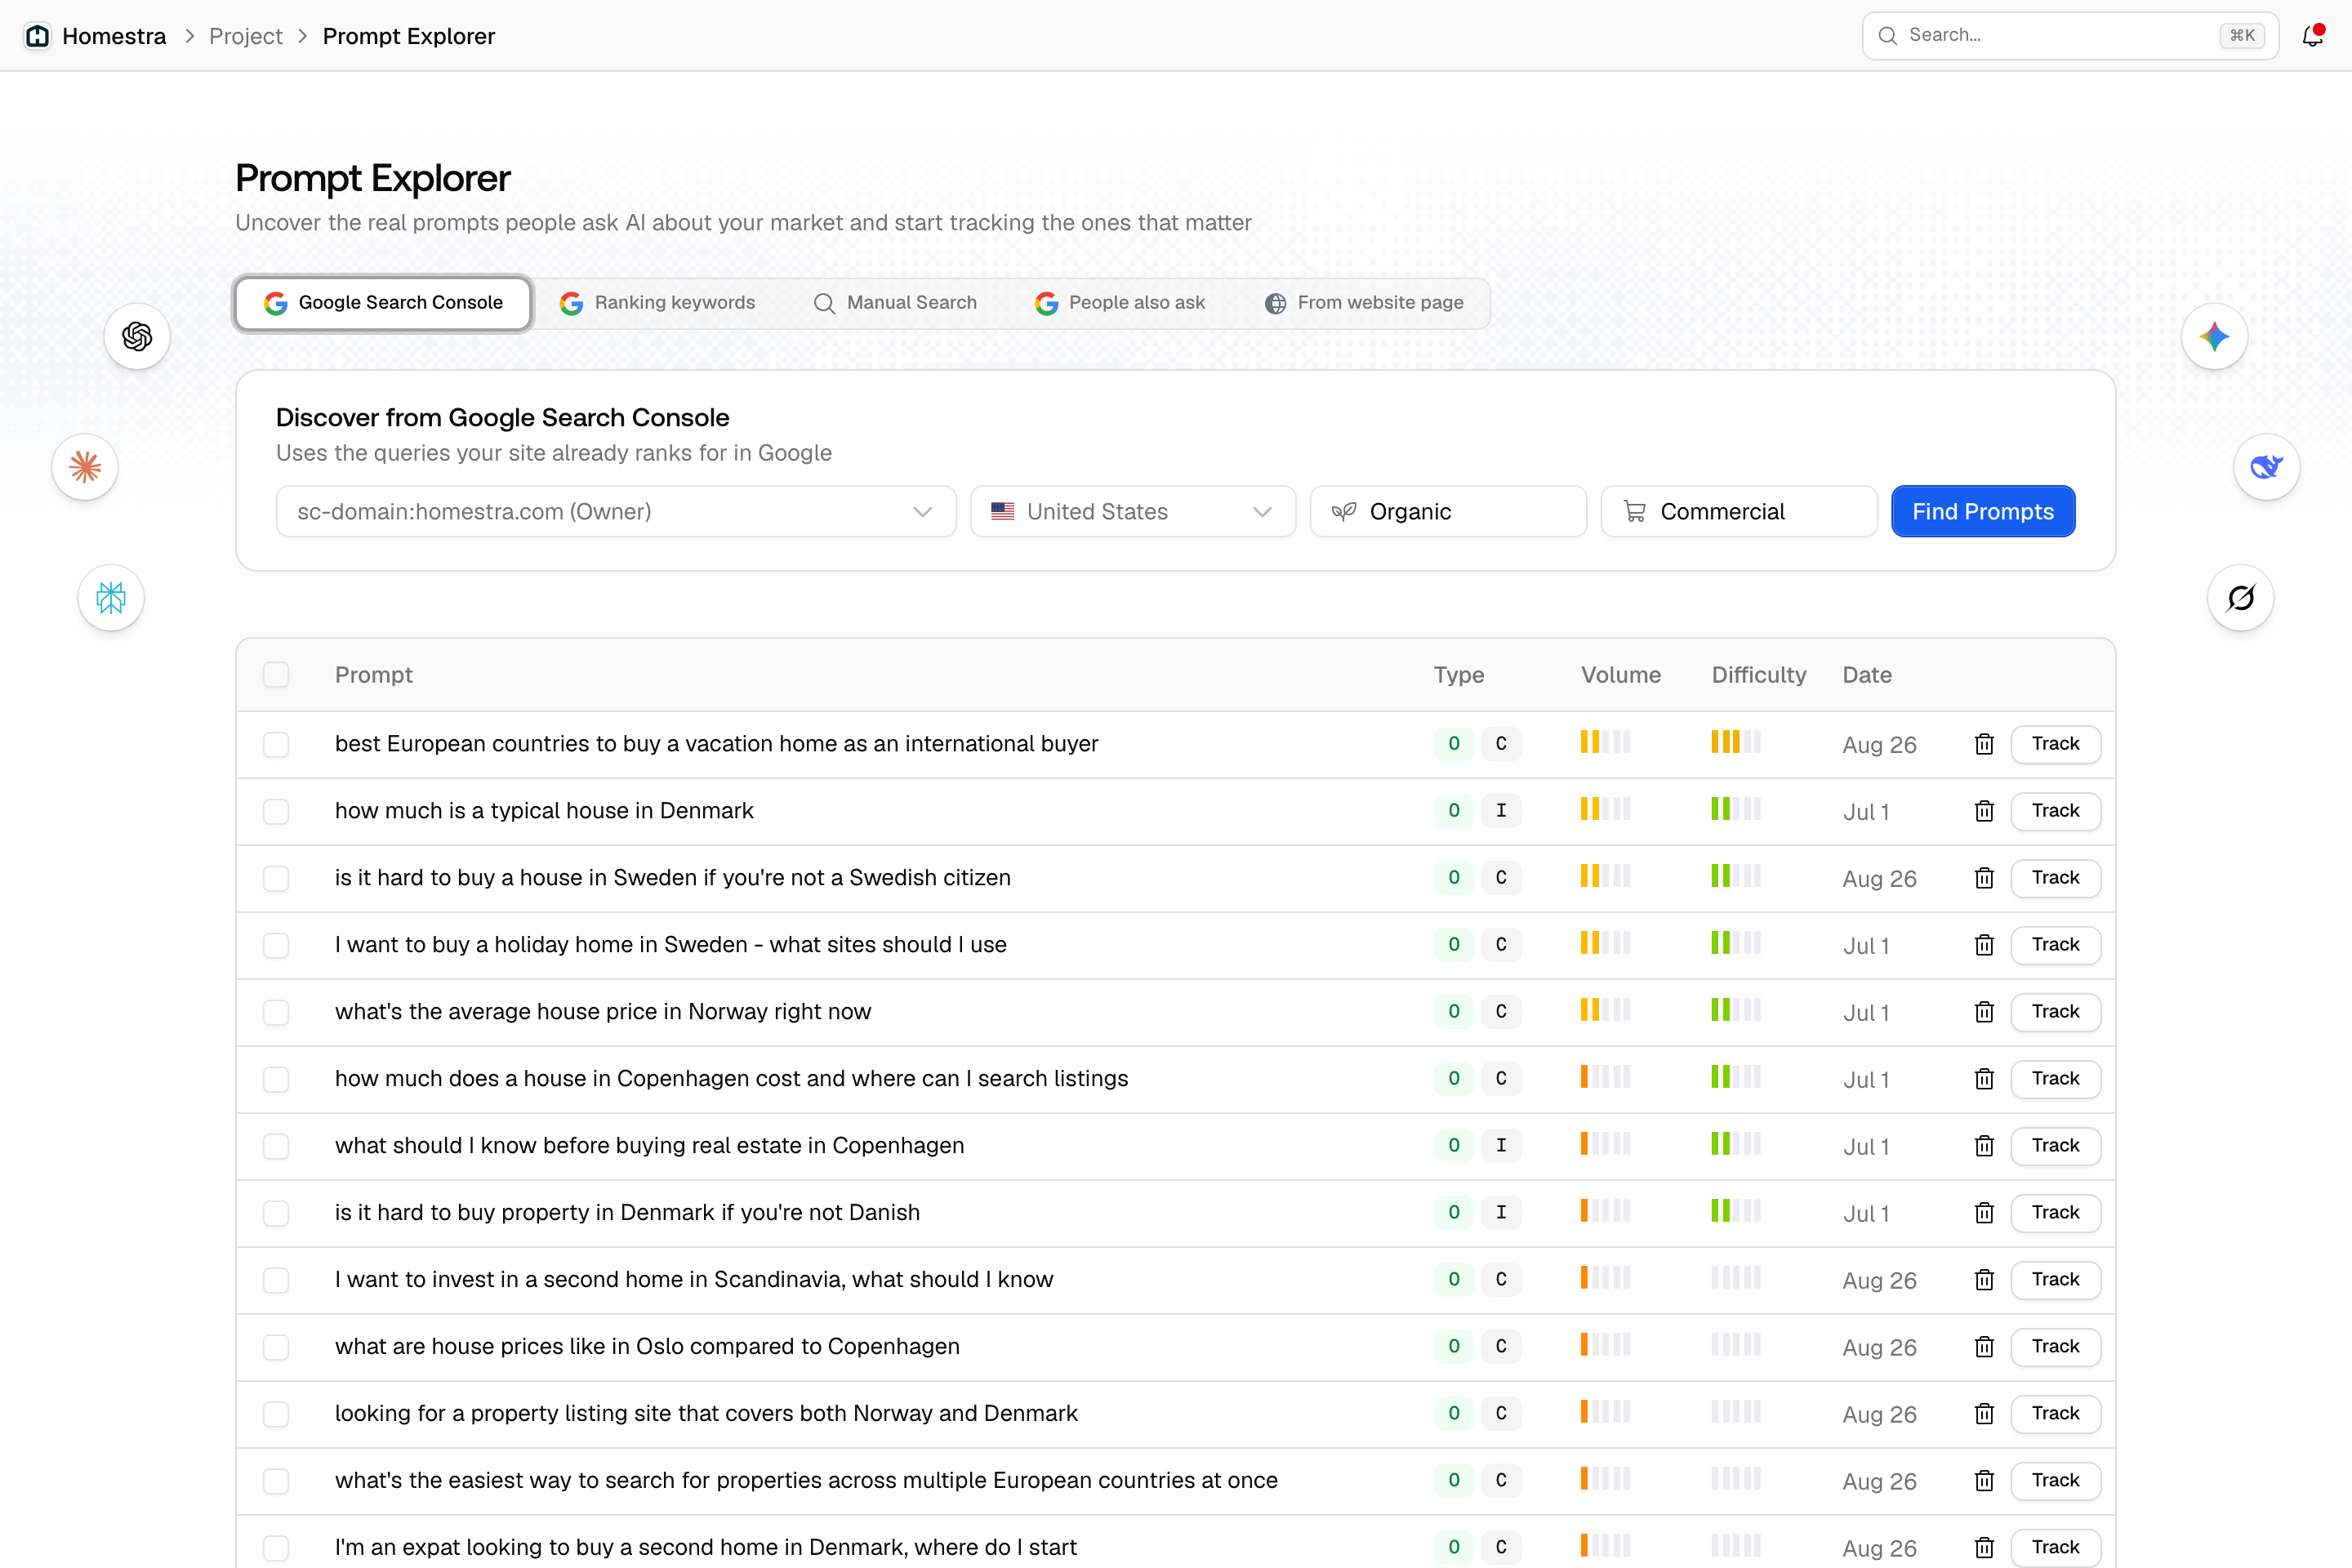Open the sc-domain:homestra.com property dropdown
This screenshot has height=1568, width=2352.
point(616,512)
